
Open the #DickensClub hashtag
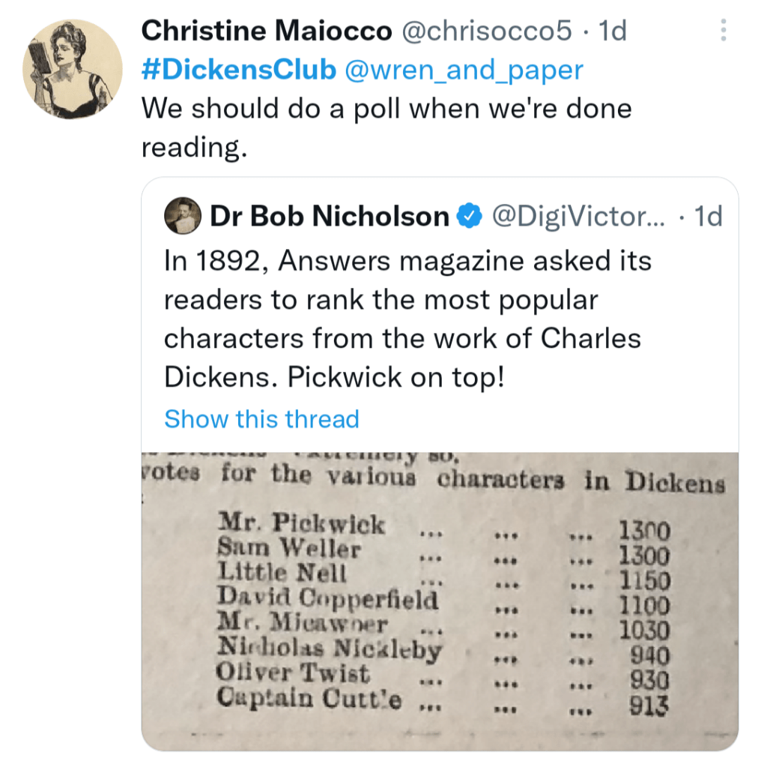pyautogui.click(x=239, y=70)
